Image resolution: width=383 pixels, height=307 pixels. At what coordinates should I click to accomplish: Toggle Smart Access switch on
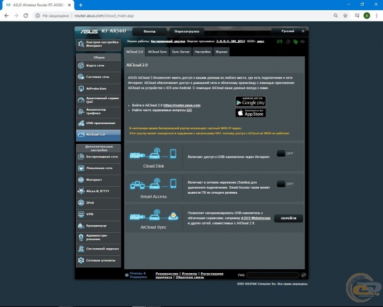(x=285, y=184)
